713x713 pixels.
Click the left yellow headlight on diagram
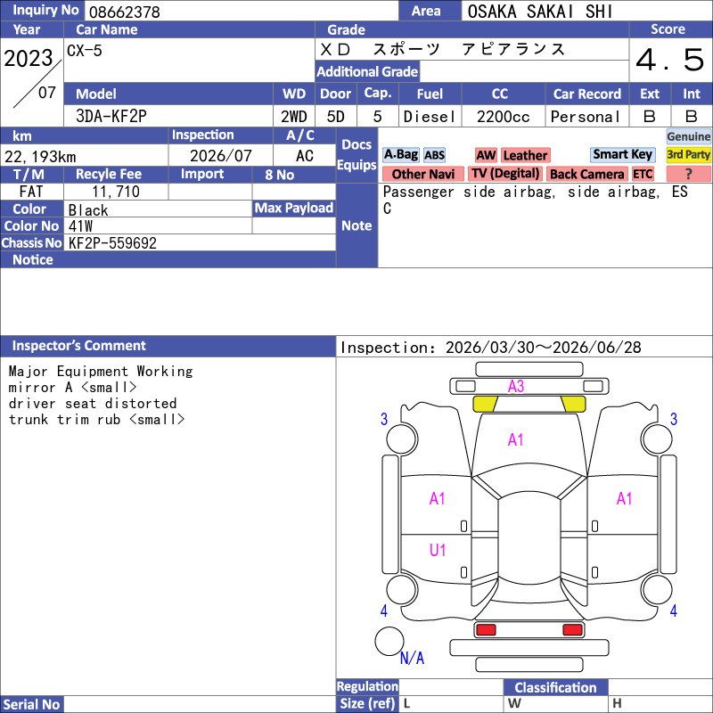pyautogui.click(x=485, y=404)
